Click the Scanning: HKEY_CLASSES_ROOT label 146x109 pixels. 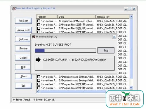(x=53, y=45)
